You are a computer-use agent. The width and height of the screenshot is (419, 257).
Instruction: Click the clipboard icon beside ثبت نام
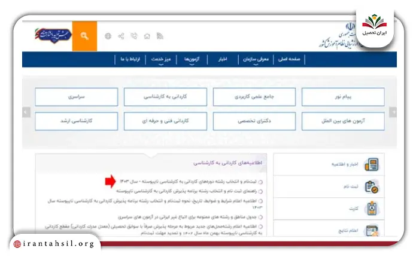pyautogui.click(x=372, y=186)
